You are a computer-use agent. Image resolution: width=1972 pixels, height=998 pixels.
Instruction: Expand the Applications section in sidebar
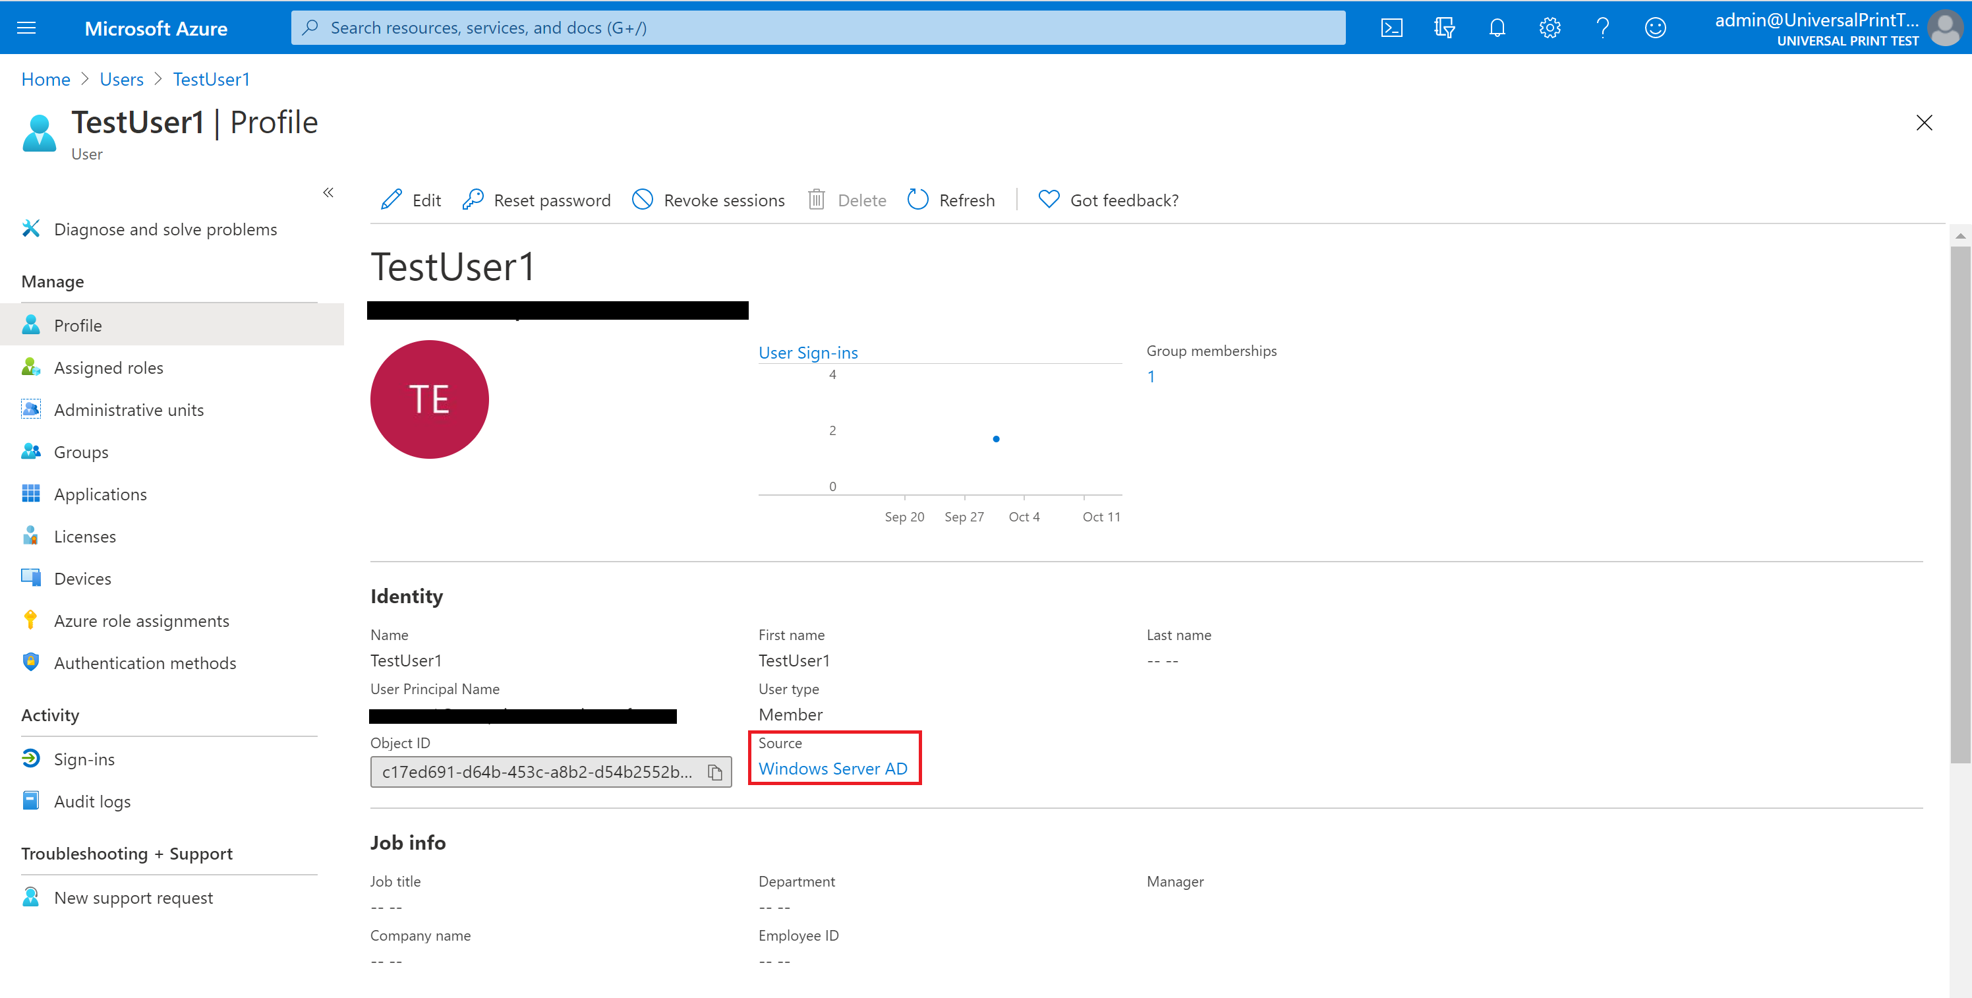coord(98,494)
